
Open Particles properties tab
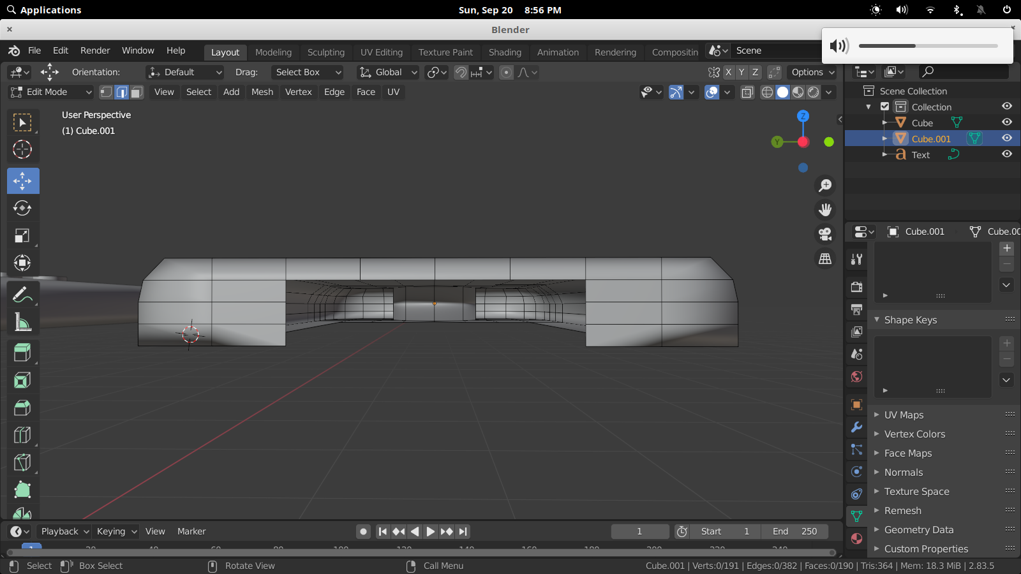(856, 449)
